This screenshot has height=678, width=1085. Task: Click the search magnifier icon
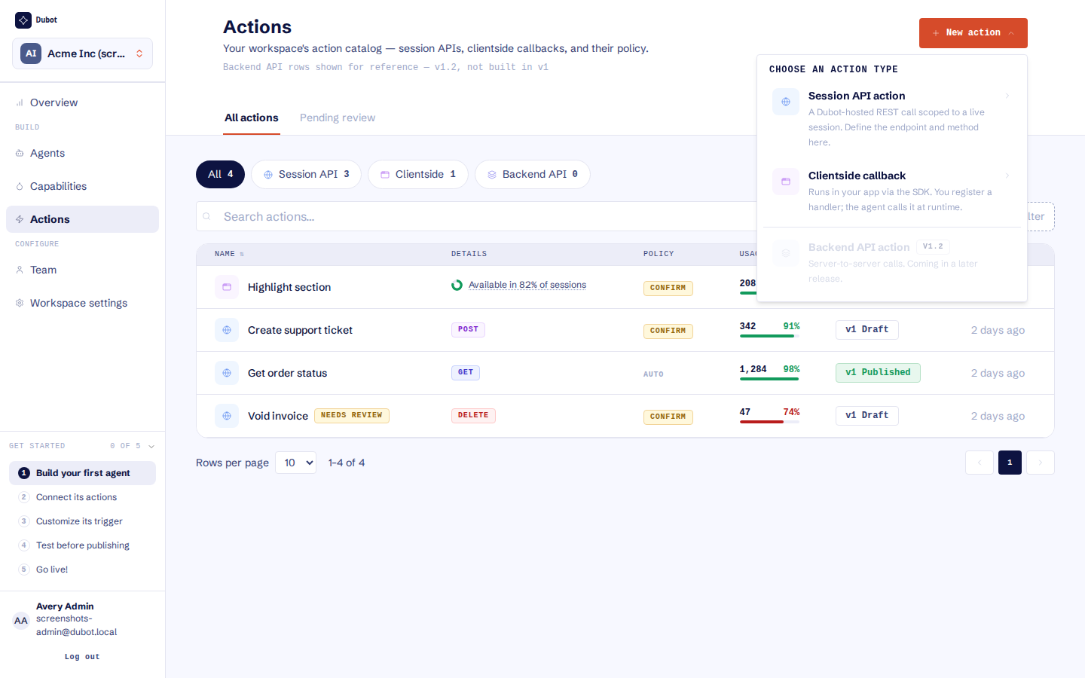click(206, 216)
